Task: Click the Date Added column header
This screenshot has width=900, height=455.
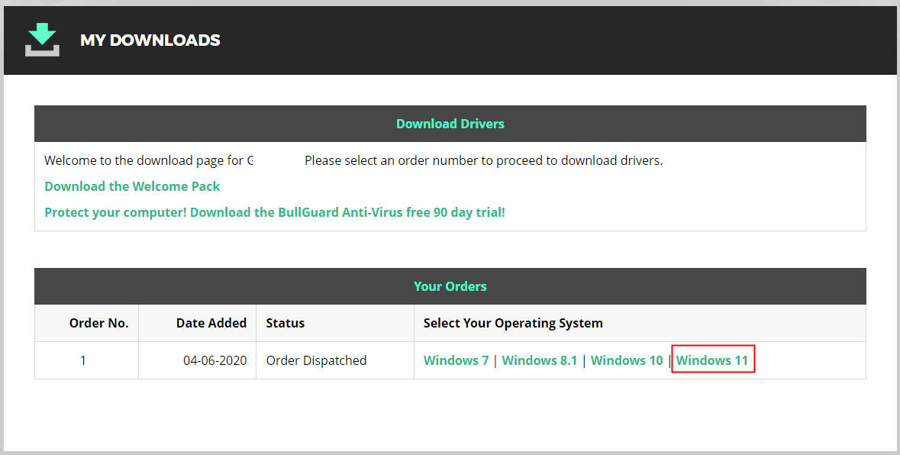Action: coord(211,323)
